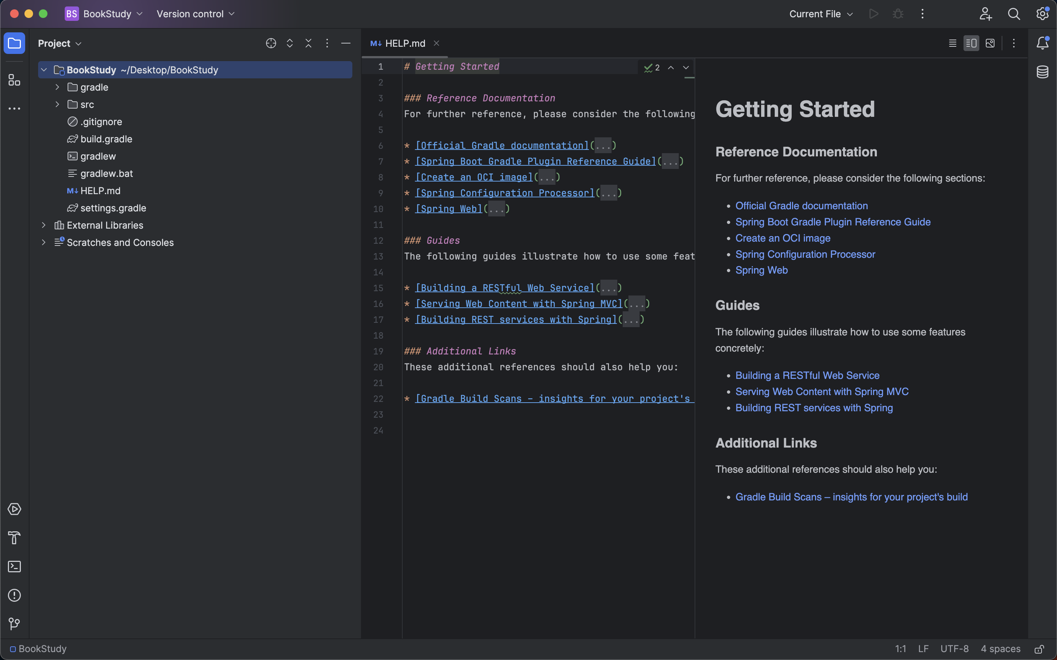The height and width of the screenshot is (660, 1057).
Task: Open the Git version control tool window
Action: pos(14,624)
